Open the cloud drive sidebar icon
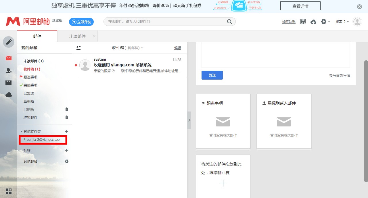 click(x=9, y=95)
